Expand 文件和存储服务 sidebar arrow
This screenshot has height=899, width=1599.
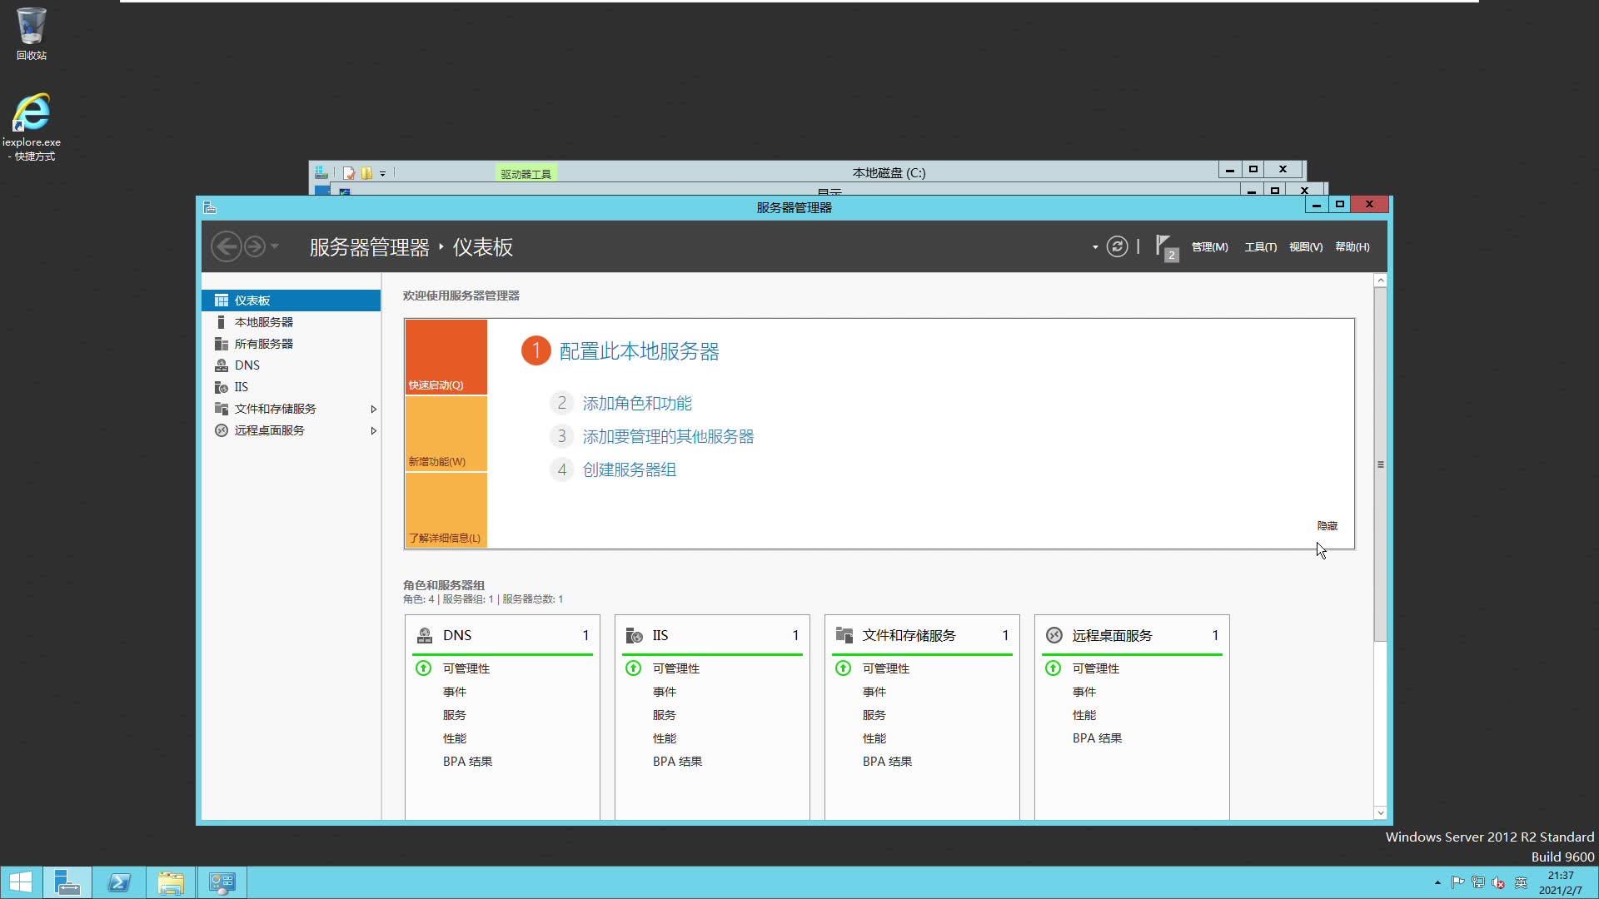point(373,409)
